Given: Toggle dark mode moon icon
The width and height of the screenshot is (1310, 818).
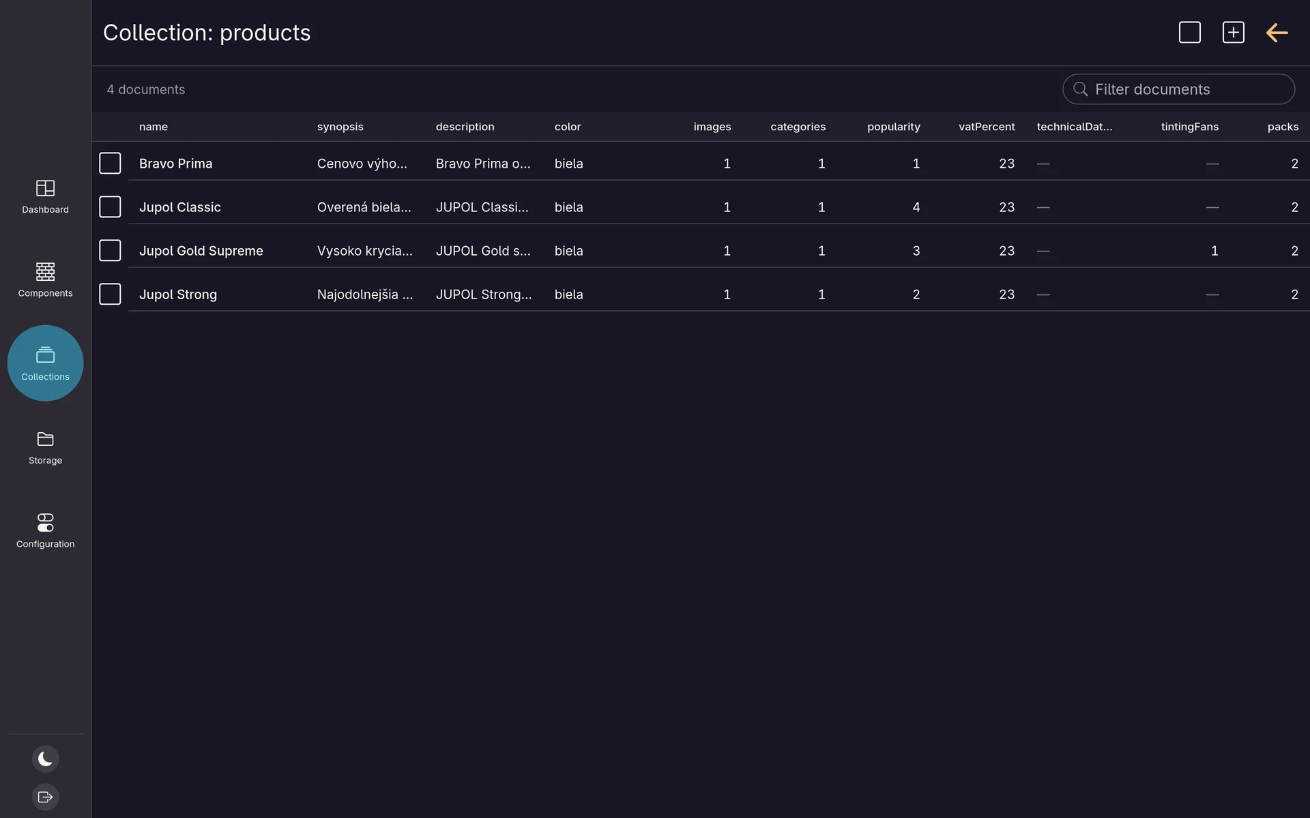Looking at the screenshot, I should pos(45,759).
